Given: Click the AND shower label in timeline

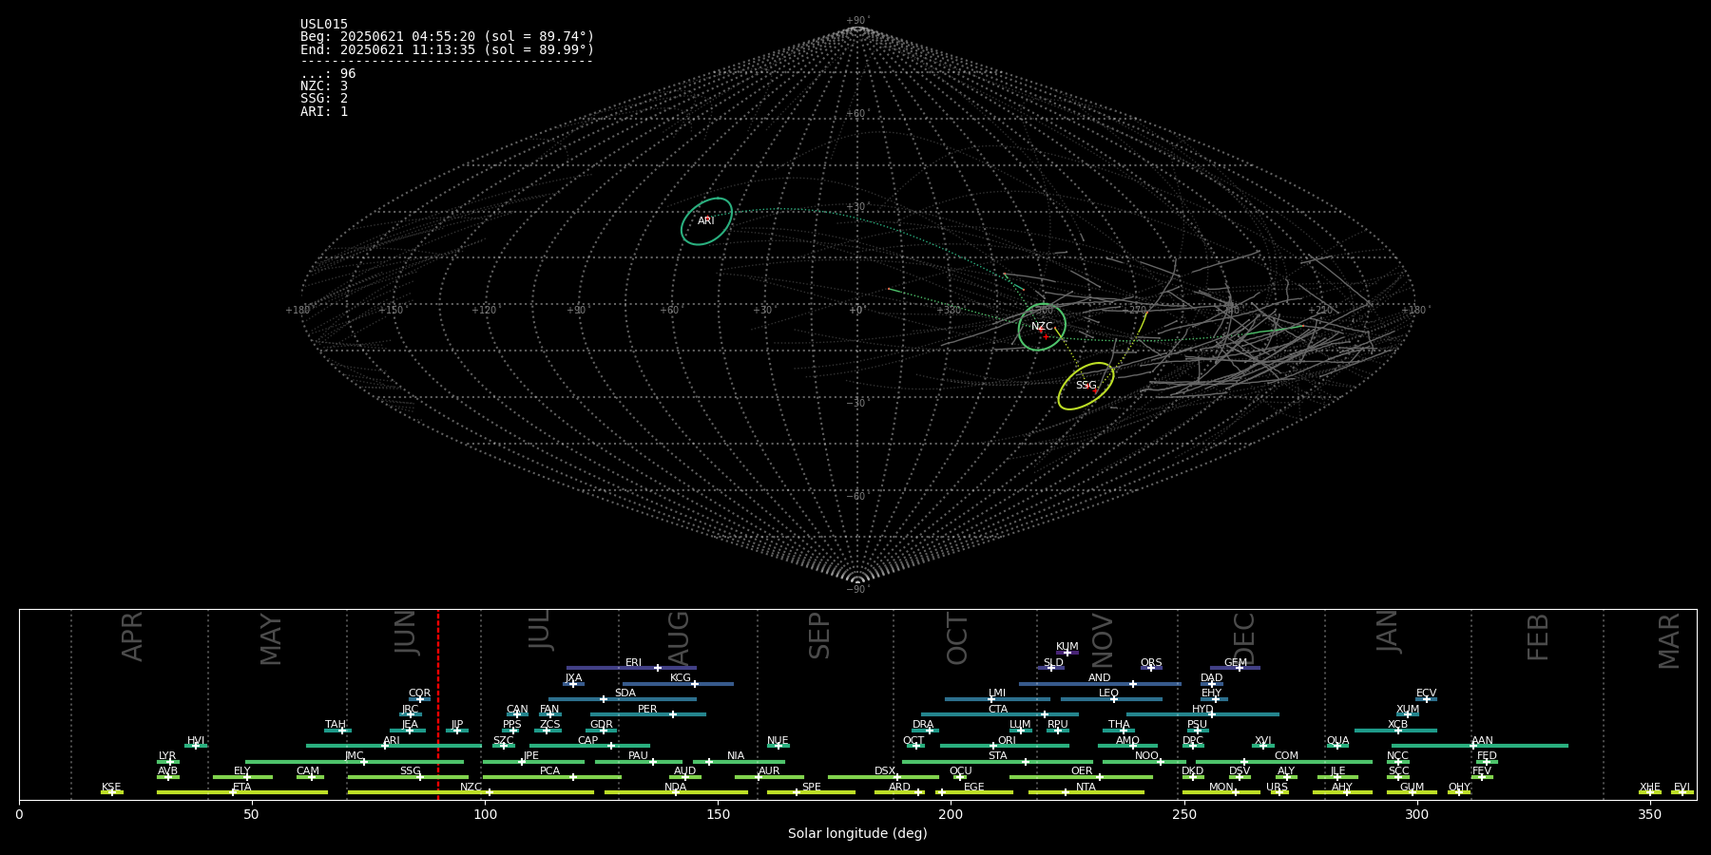Looking at the screenshot, I should (x=1100, y=678).
